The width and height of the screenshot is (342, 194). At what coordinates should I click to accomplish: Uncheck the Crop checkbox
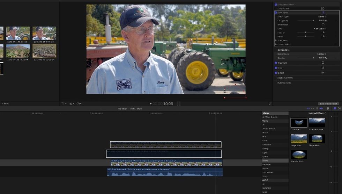click(x=276, y=68)
